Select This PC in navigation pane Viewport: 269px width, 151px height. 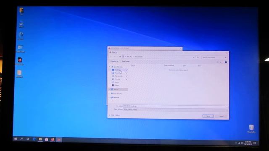pyautogui.click(x=119, y=89)
